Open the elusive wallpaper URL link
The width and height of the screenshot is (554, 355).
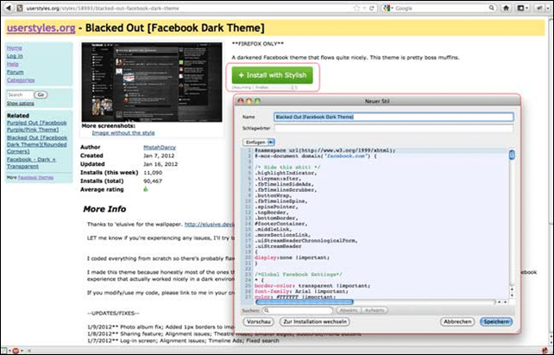(x=210, y=225)
